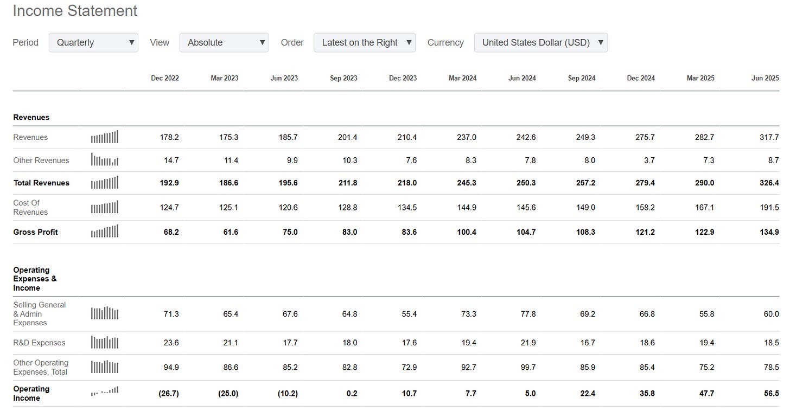The width and height of the screenshot is (790, 411).
Task: Click the Gross Profit row label
Action: 35,232
